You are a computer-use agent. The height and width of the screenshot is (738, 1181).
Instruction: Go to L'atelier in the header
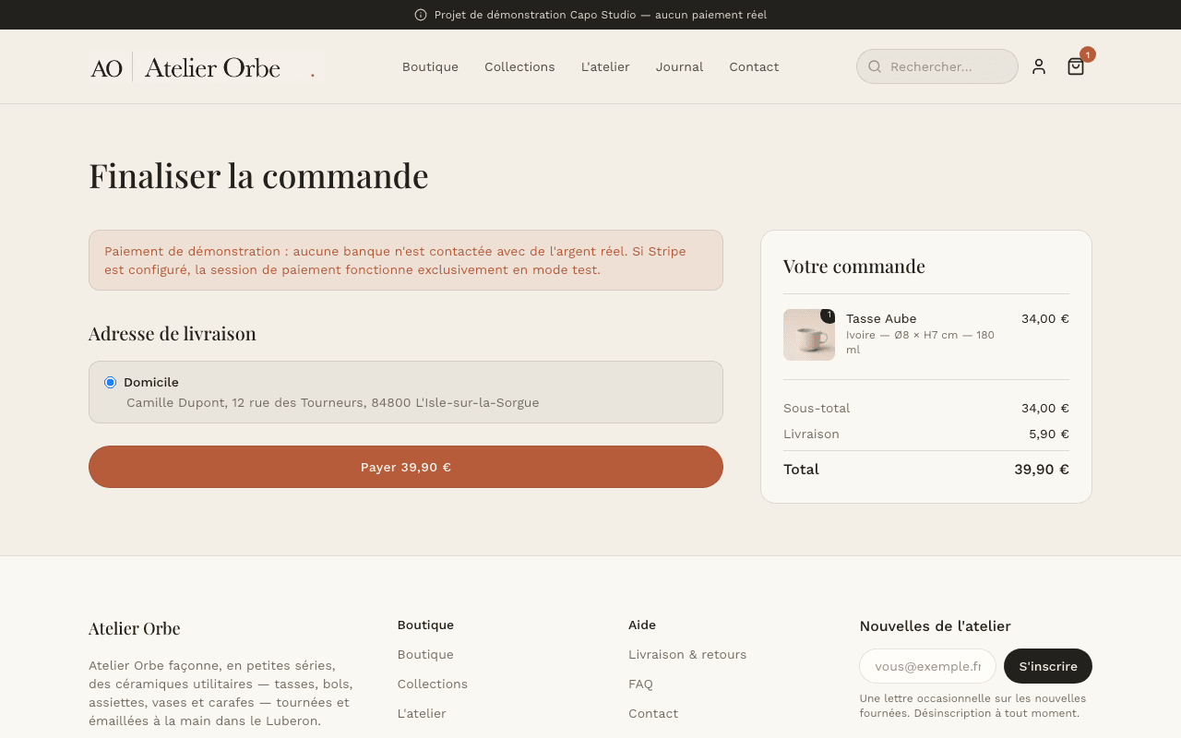pos(605,66)
